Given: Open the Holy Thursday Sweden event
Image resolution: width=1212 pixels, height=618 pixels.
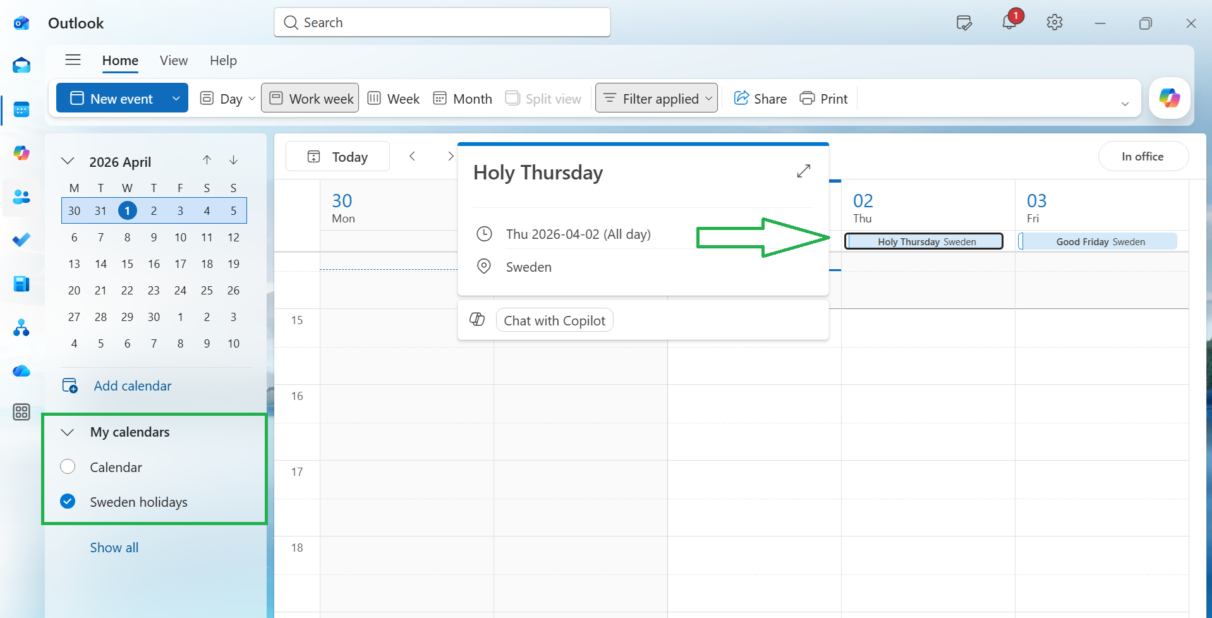Looking at the screenshot, I should (x=924, y=241).
